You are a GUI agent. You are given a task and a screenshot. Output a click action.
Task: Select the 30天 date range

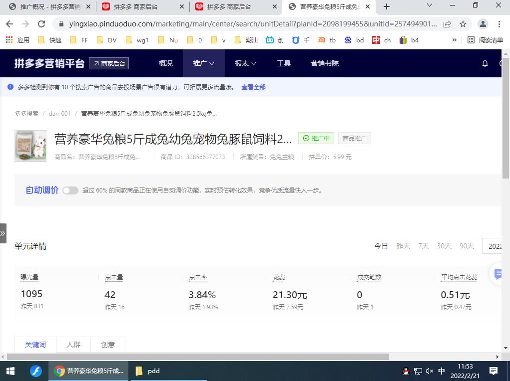coord(444,246)
